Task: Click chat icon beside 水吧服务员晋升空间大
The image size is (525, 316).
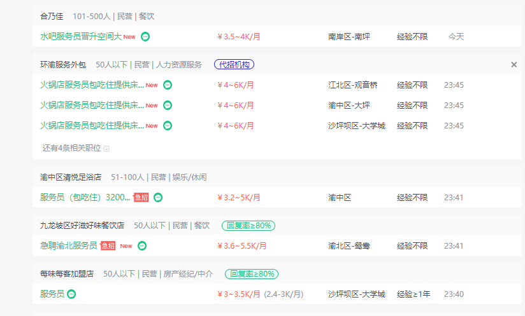Action: [x=145, y=37]
